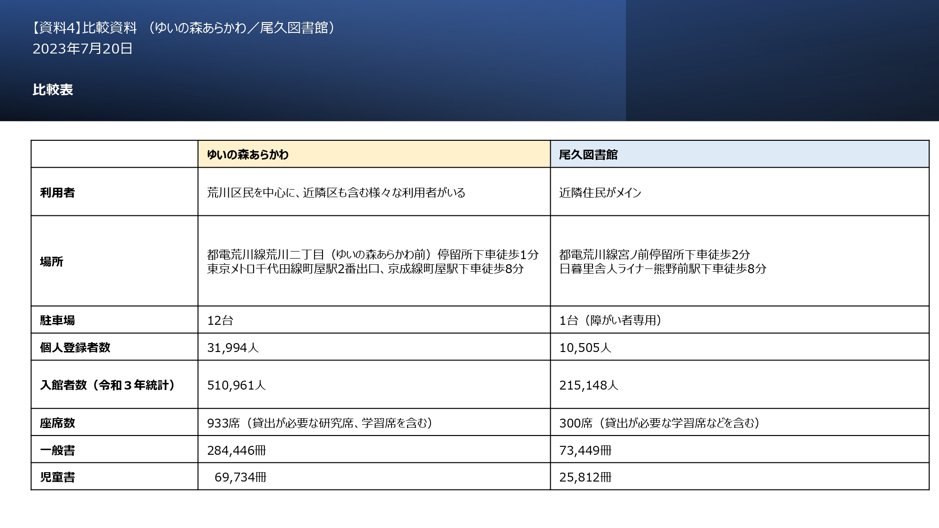939x528 pixels.
Task: Click the 比較表 heading text
Action: [53, 90]
